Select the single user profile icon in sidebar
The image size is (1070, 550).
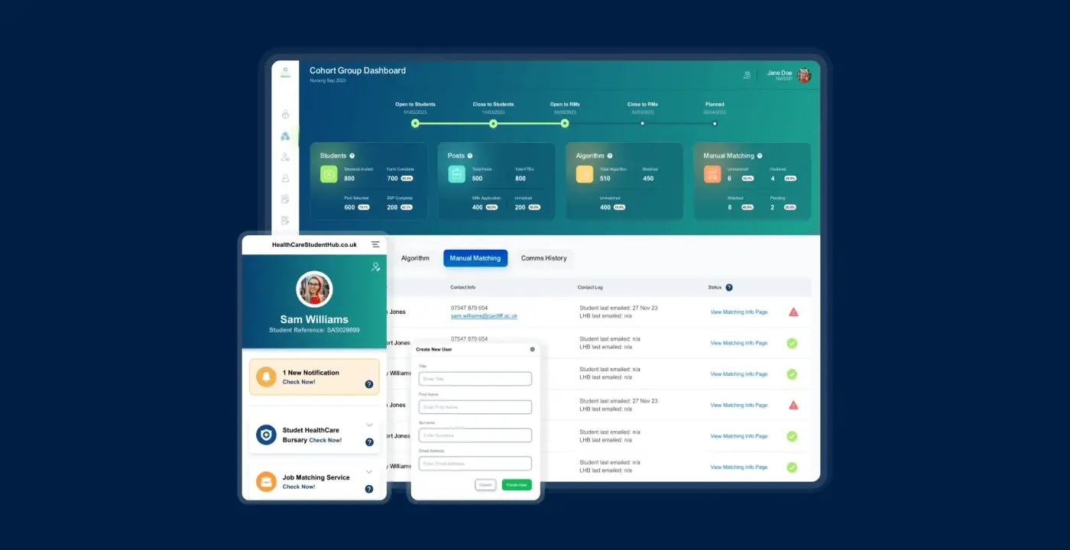(284, 177)
